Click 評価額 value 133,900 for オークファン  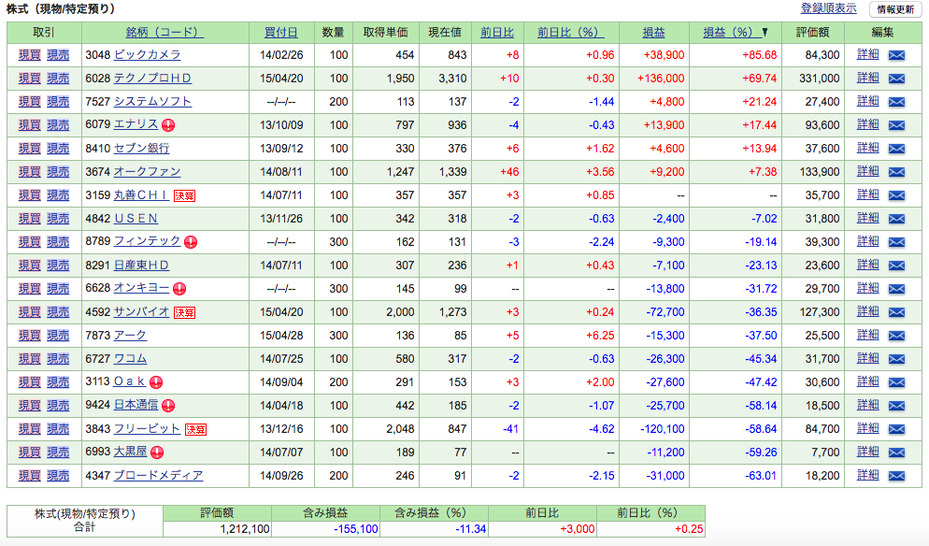pyautogui.click(x=820, y=172)
